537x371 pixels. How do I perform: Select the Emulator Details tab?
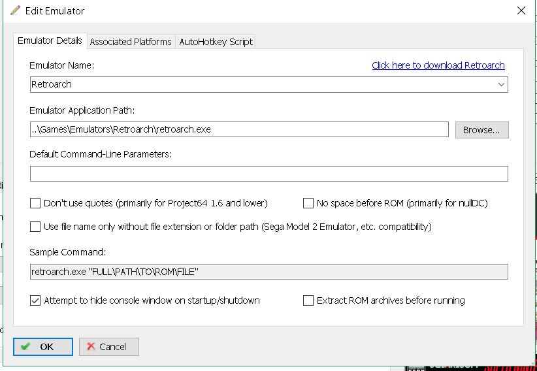pos(50,40)
